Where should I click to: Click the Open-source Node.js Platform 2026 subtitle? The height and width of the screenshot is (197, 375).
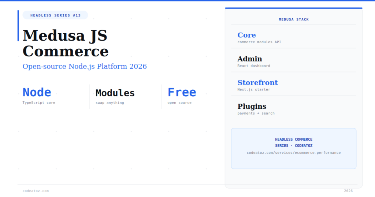(x=85, y=66)
